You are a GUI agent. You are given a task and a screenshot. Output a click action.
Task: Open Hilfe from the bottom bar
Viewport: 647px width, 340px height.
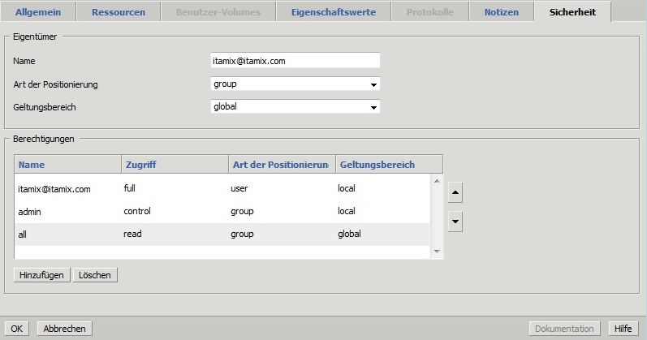[623, 329]
